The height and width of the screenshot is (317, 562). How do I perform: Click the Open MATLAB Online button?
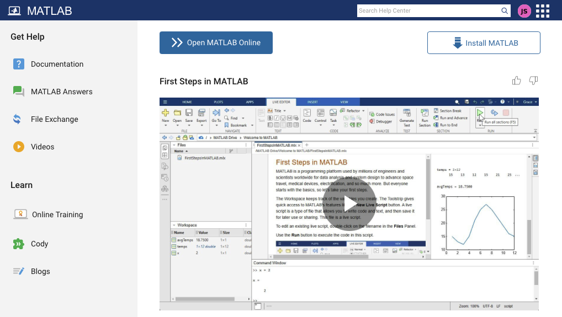click(x=216, y=42)
